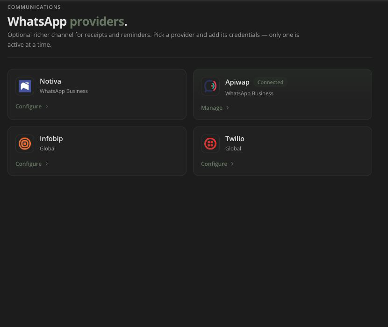Select the Notiva provider title

[x=50, y=81]
